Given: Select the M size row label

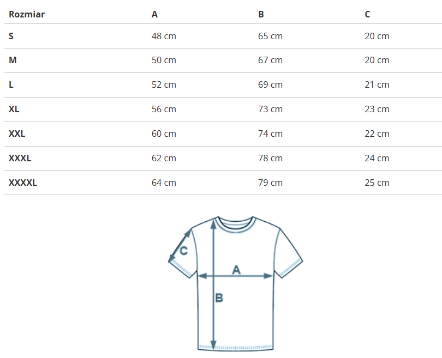Looking at the screenshot, I should point(13,60).
